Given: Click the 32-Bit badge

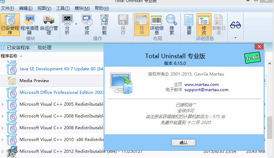Looking at the screenshot, I should pos(252,58).
